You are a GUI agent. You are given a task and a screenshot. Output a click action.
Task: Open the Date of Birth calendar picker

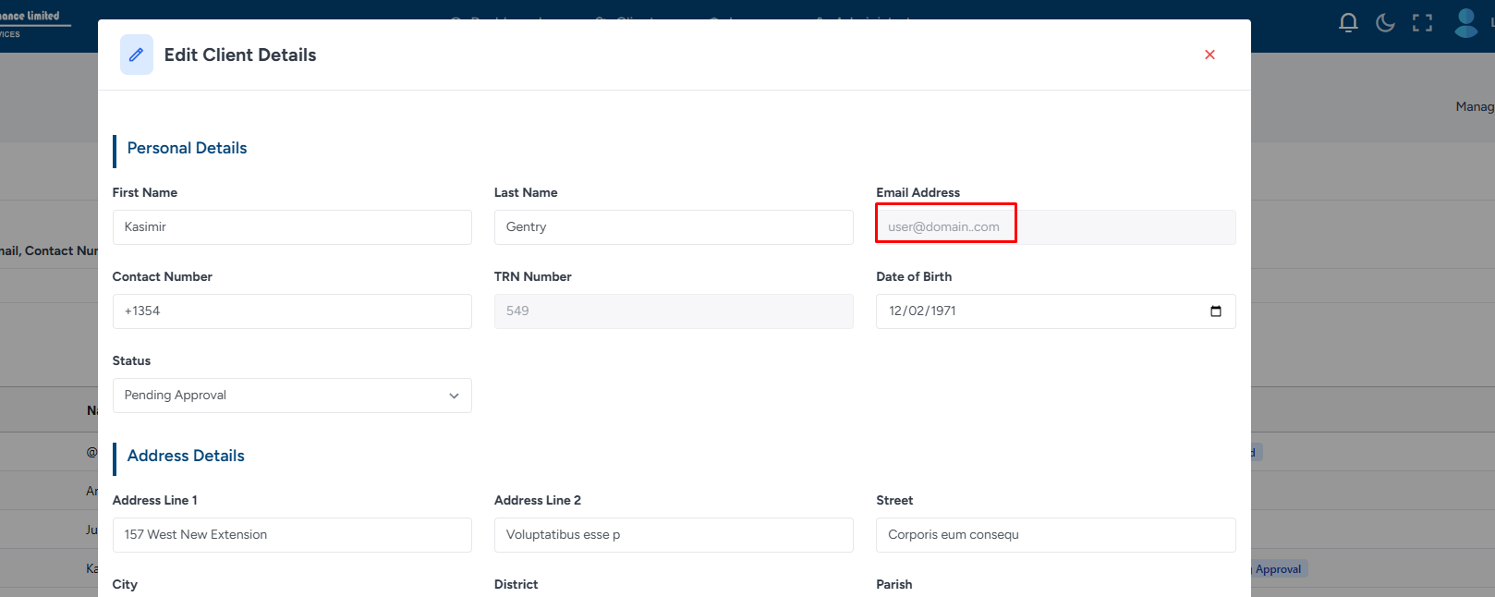1215,311
